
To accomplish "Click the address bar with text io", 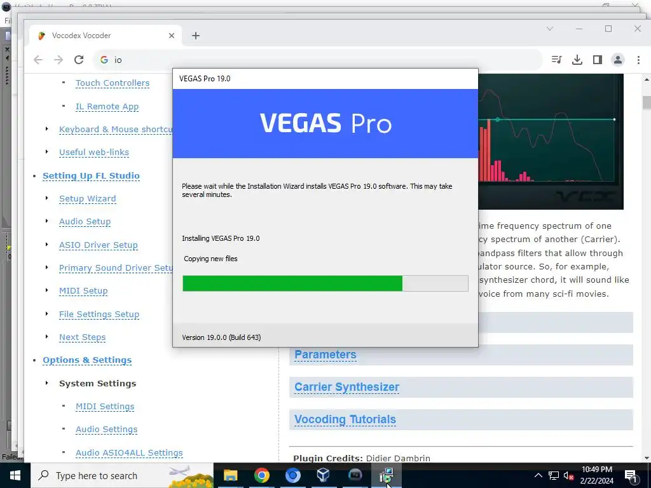I will 318,60.
